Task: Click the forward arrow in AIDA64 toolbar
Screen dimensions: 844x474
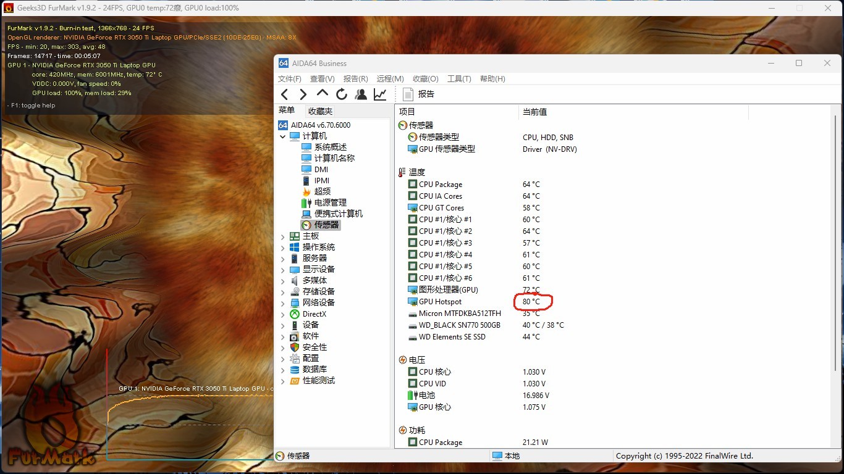Action: click(303, 94)
